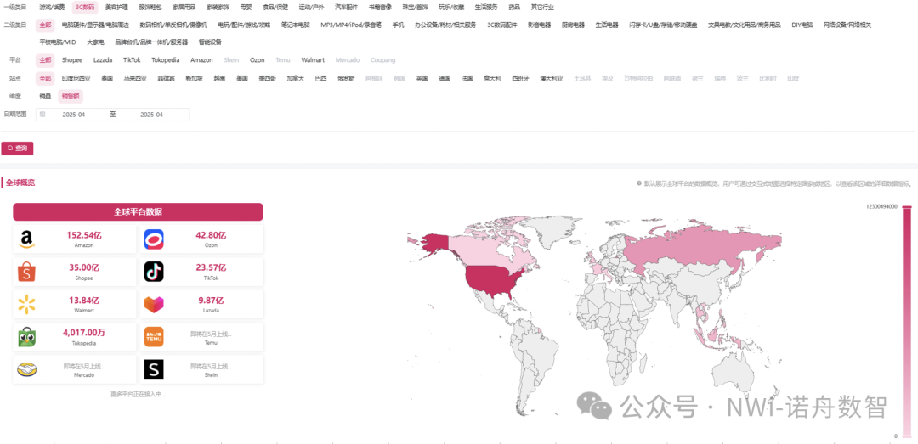918x444 pixels.
Task: Select the Walmart spark logo
Action: point(27,304)
